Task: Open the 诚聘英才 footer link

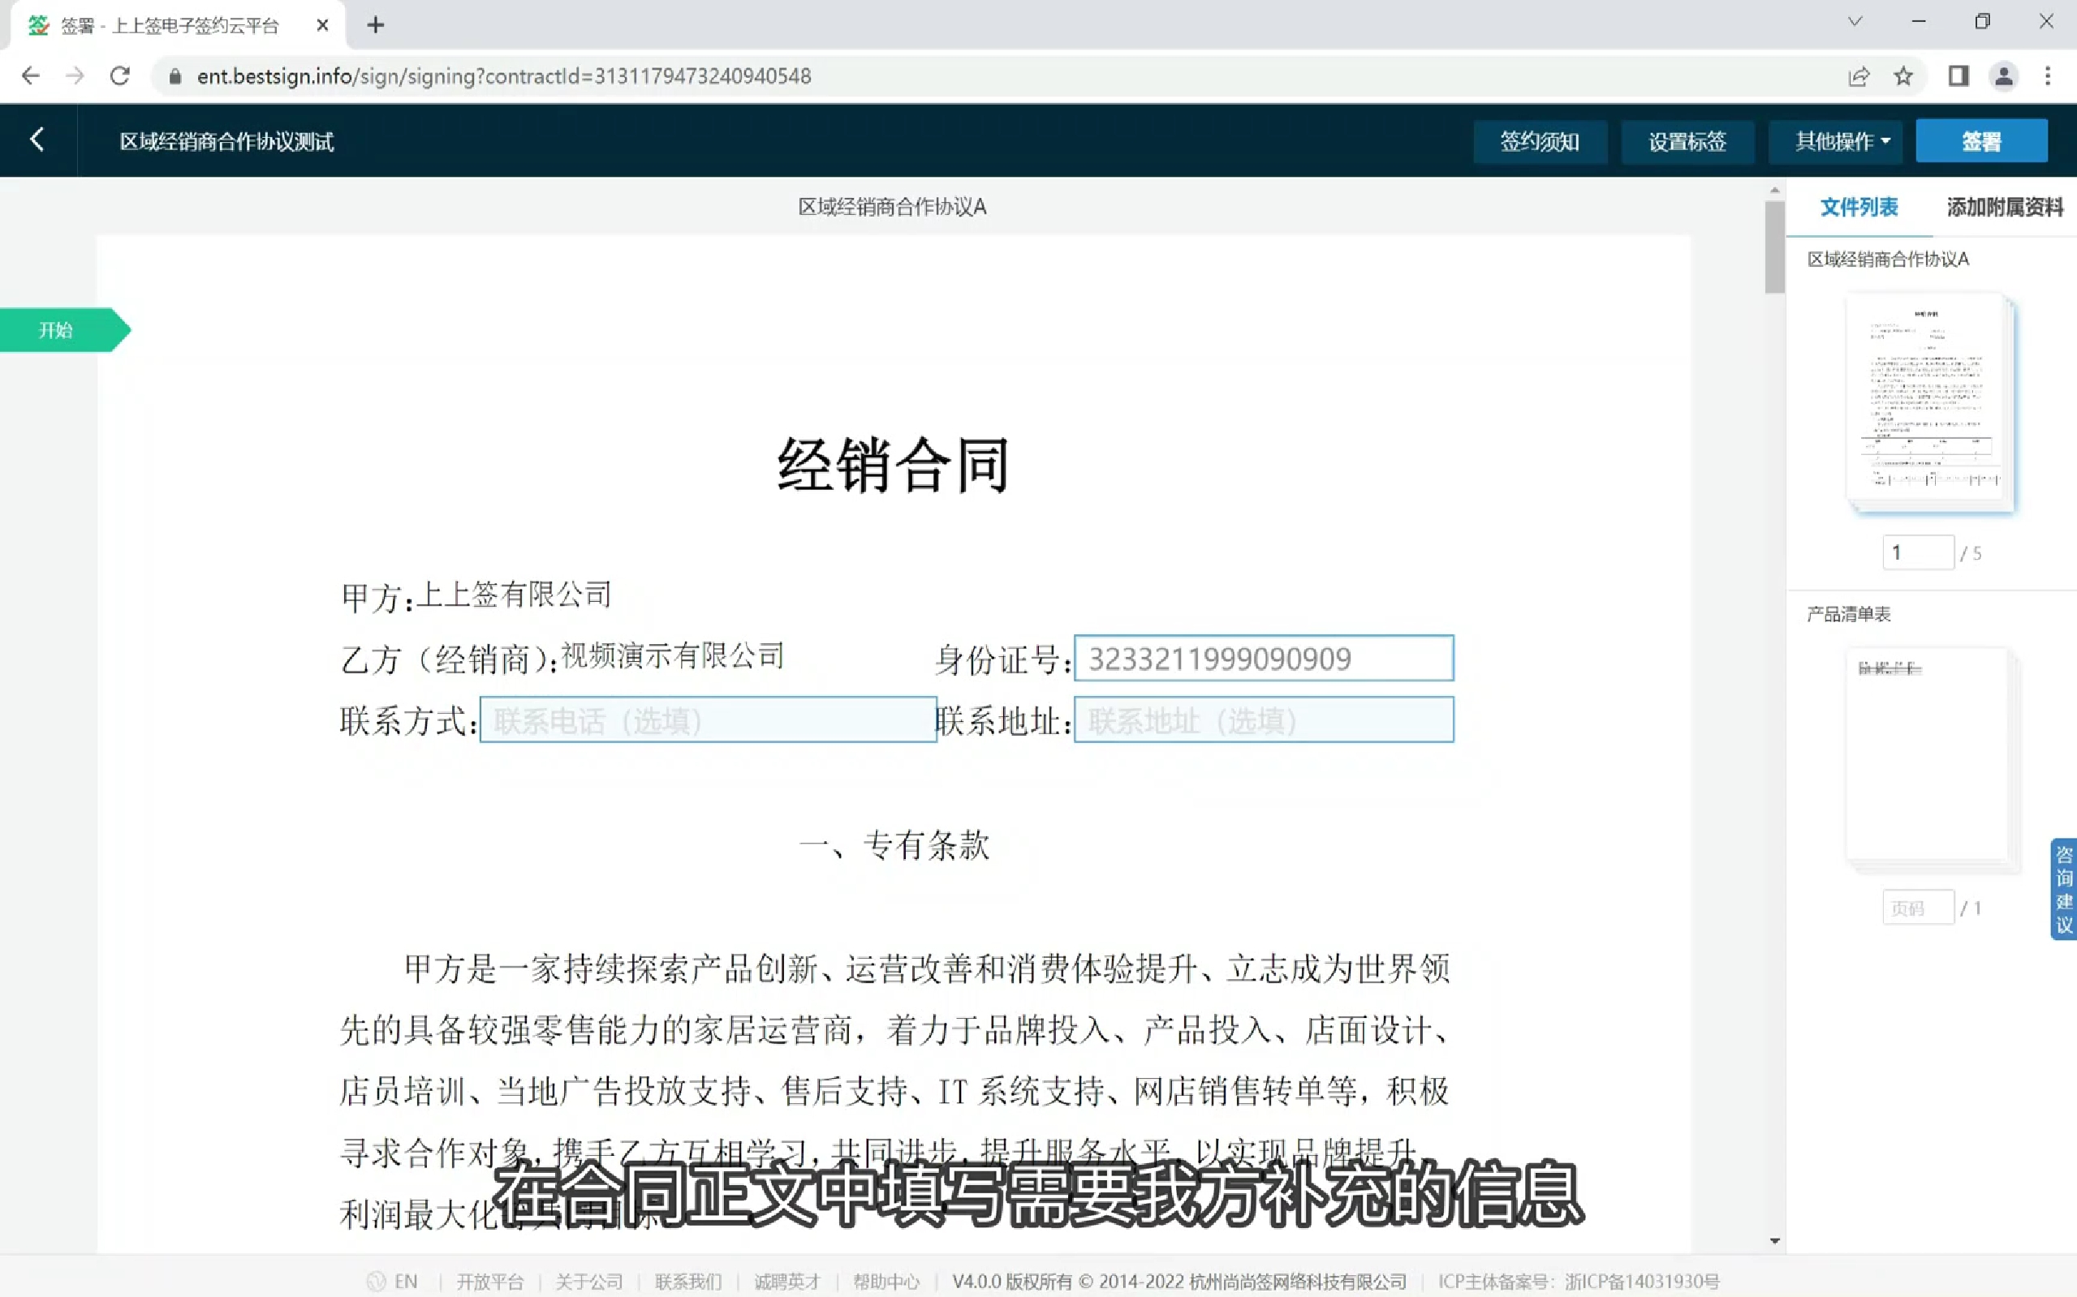Action: click(x=787, y=1282)
